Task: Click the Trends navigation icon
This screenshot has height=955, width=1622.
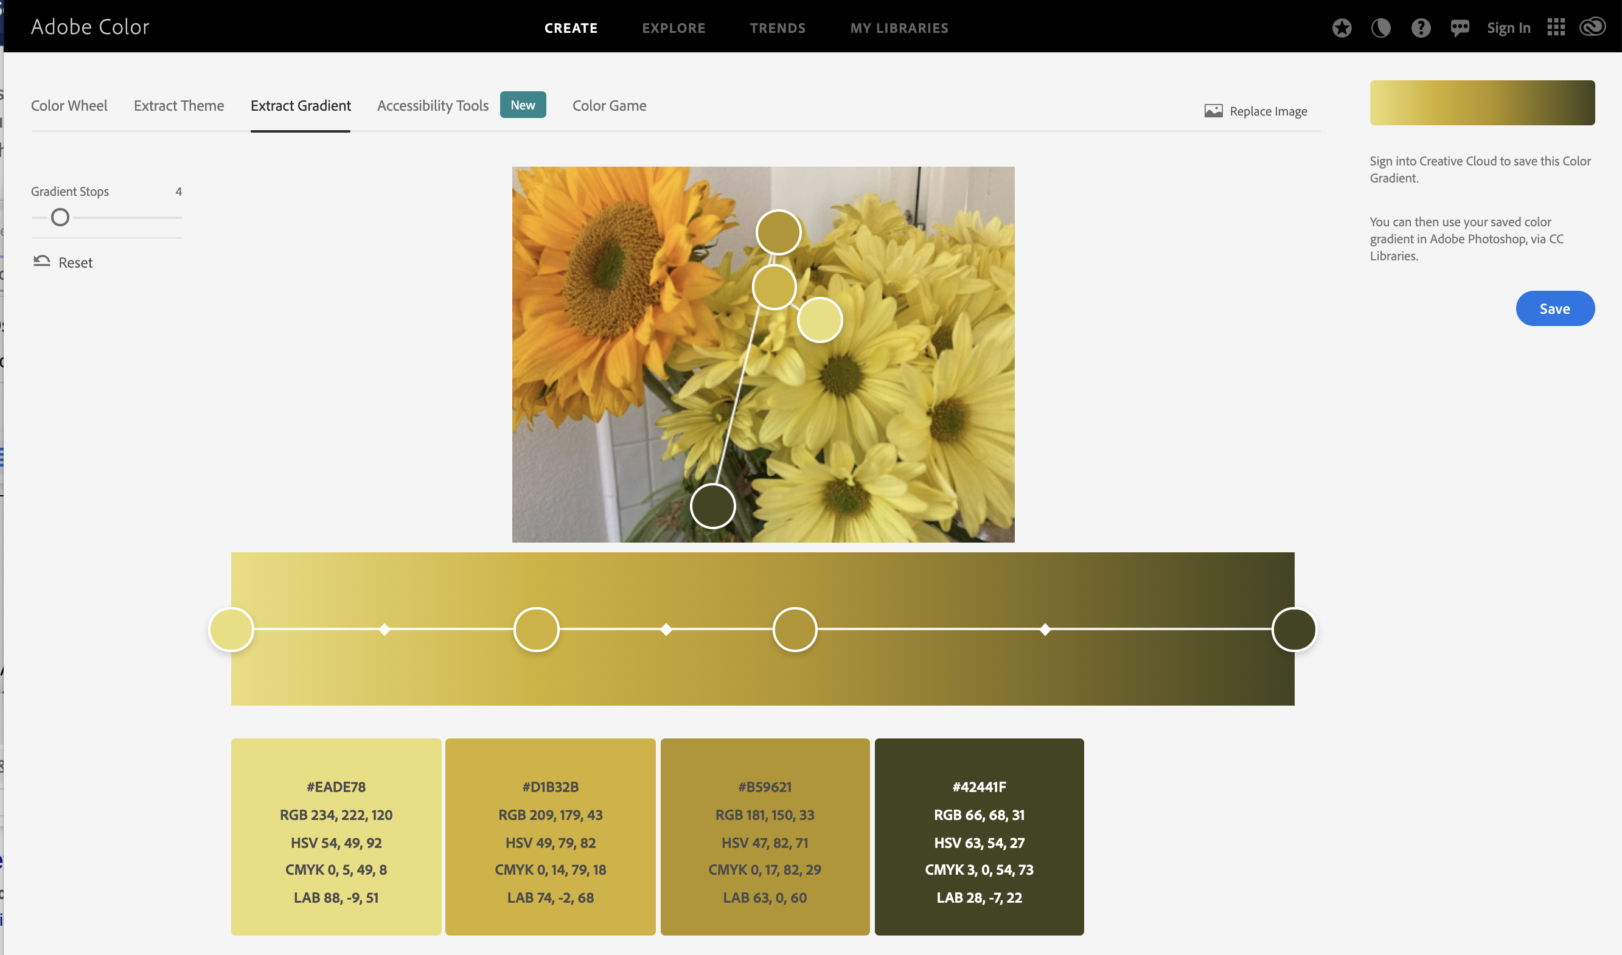Action: (x=778, y=27)
